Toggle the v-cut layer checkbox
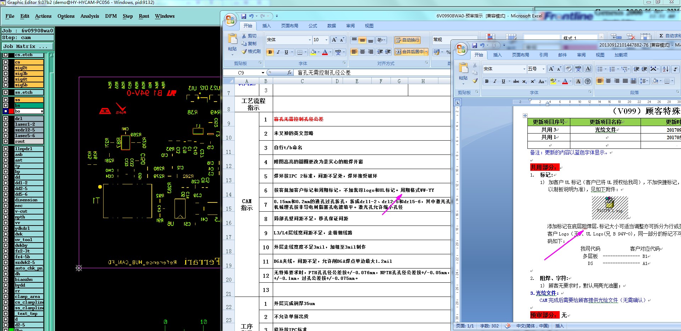Screen dimensions: 681x331 [x=5, y=211]
